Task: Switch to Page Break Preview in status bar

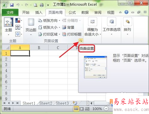Action: tap(87, 109)
